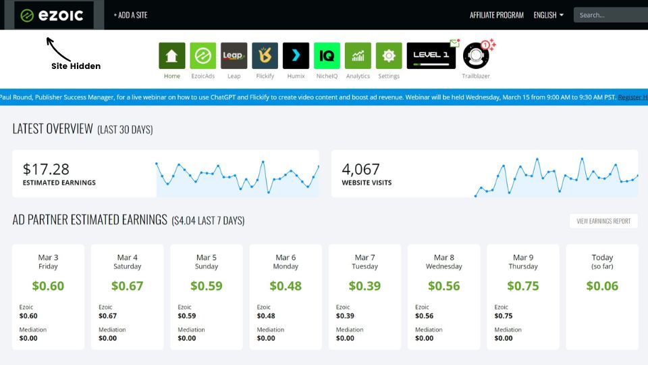
Task: Select Today so far $0.06 amount
Action: click(x=602, y=286)
